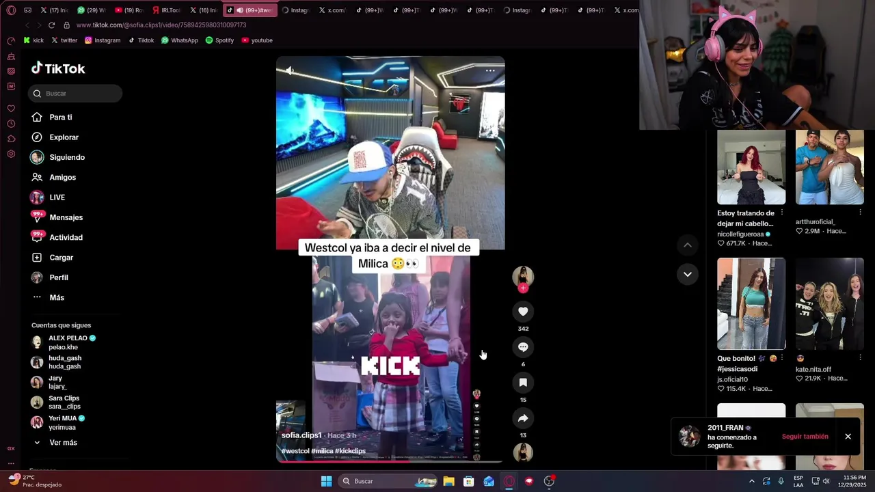The image size is (875, 492).
Task: Open the Amigos section
Action: coord(54,178)
